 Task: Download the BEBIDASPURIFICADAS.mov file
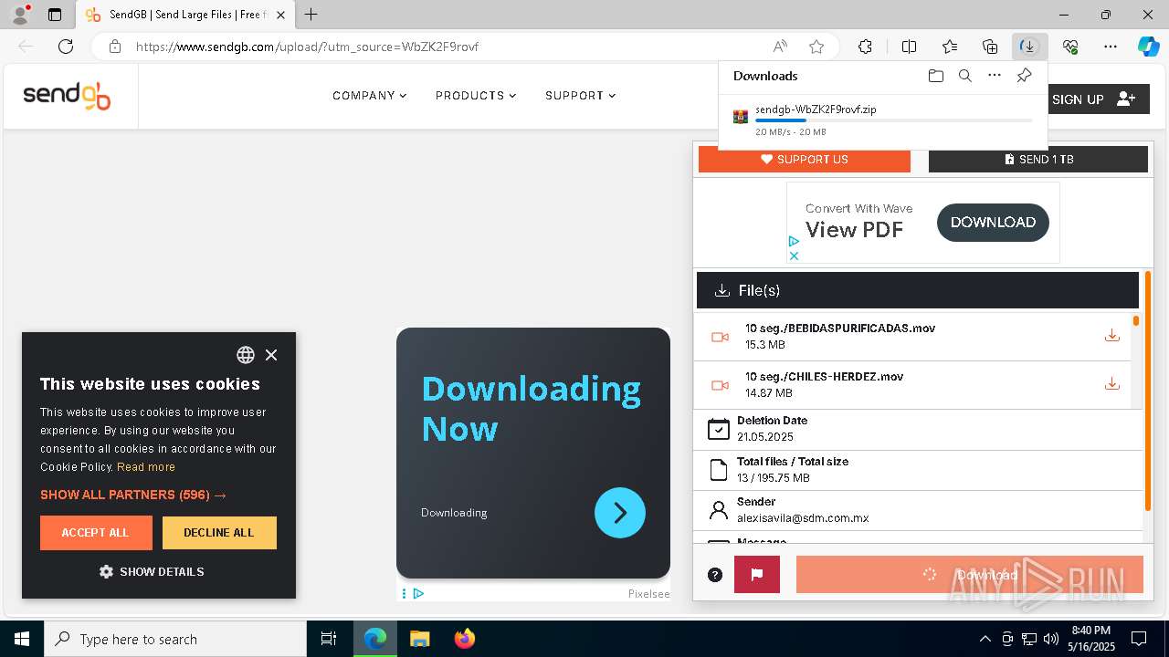(1111, 336)
